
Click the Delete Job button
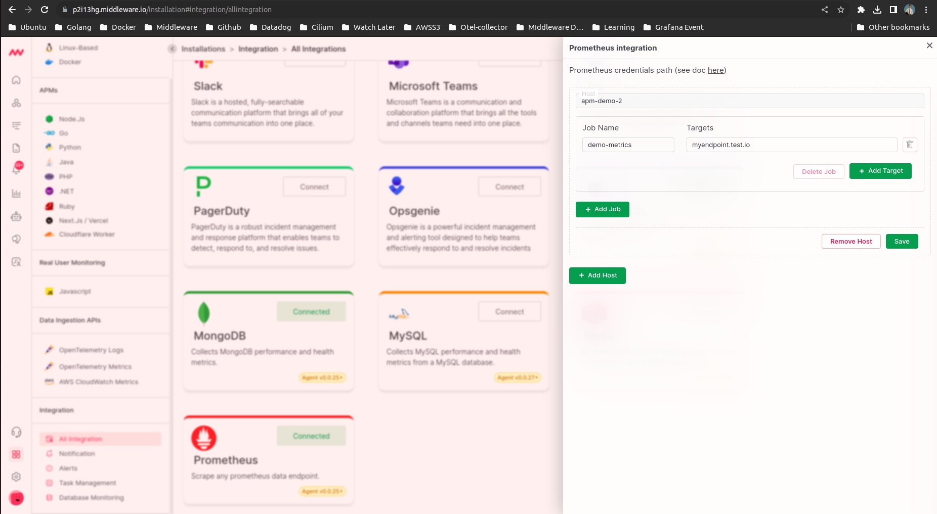pyautogui.click(x=819, y=171)
